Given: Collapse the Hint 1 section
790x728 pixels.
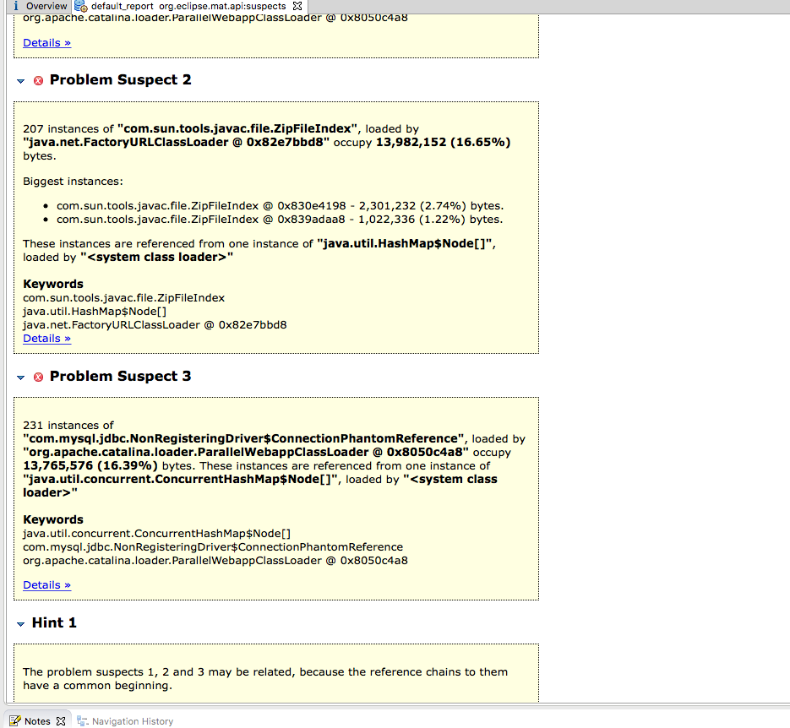Looking at the screenshot, I should (20, 622).
